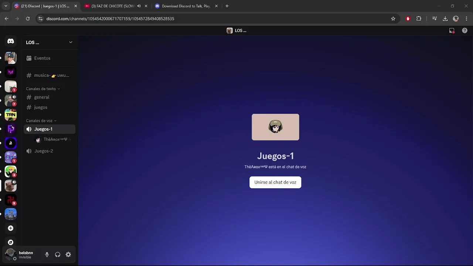Screen dimensions: 473x266
Task: Bookmark this page with the star
Action: (393, 18)
